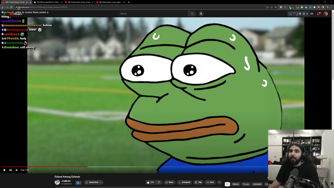334x188 pixels.
Task: Open more actions ellipsis menu
Action: tap(219, 182)
